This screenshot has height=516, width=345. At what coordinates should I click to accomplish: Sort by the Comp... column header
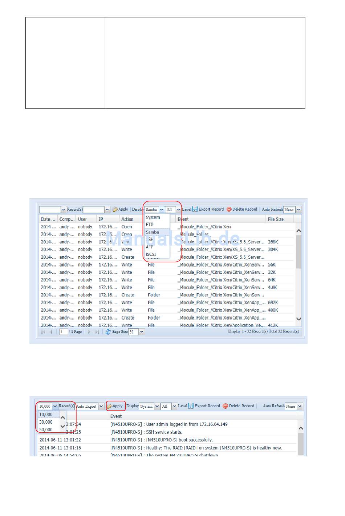pos(67,219)
